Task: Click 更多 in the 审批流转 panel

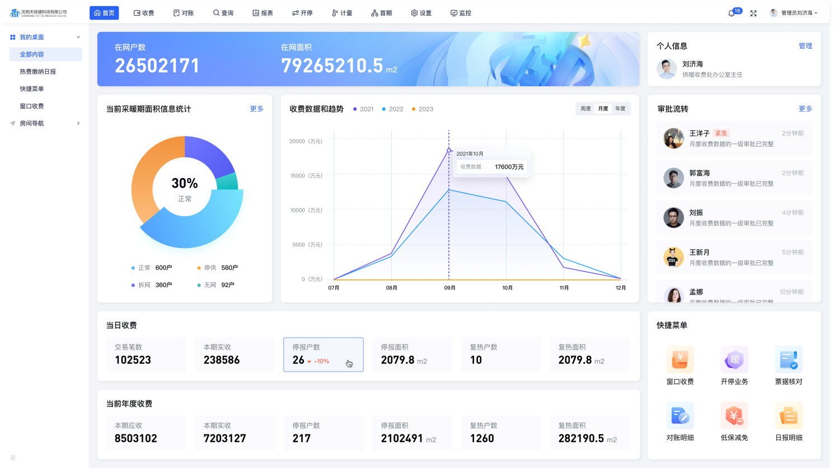Action: [805, 109]
